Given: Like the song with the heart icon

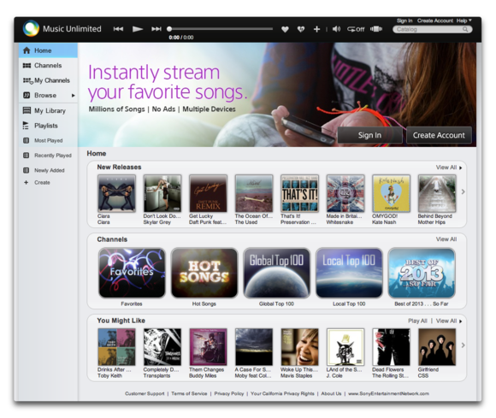Looking at the screenshot, I should click(x=285, y=29).
